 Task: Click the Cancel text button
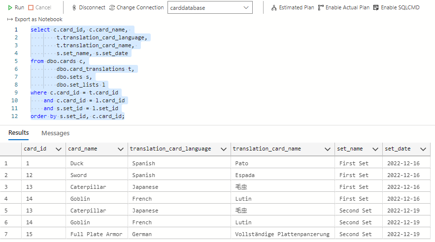tap(43, 7)
